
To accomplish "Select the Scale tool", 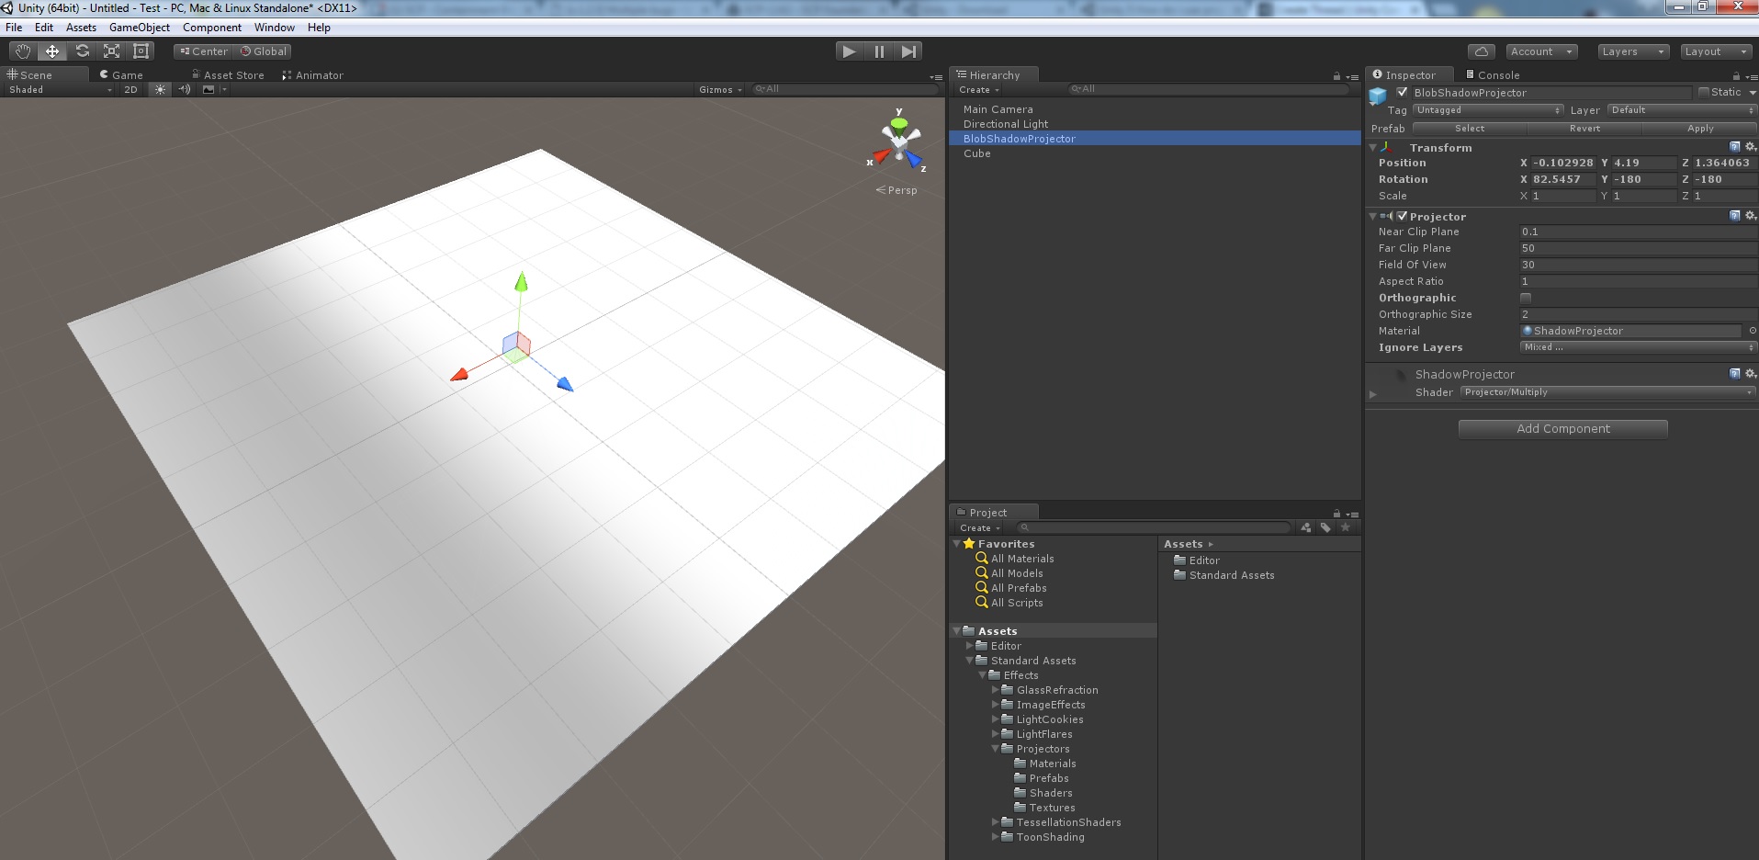I will coord(111,51).
